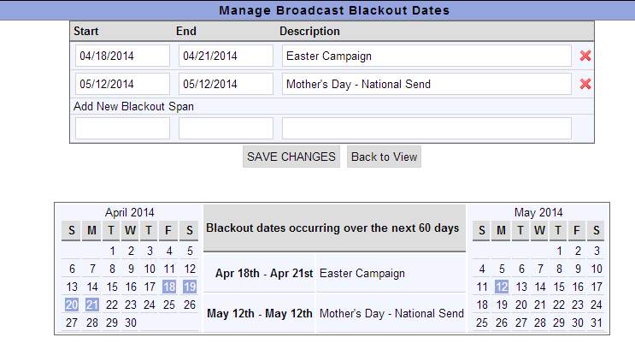Go Back to View
The width and height of the screenshot is (635, 361).
384,157
